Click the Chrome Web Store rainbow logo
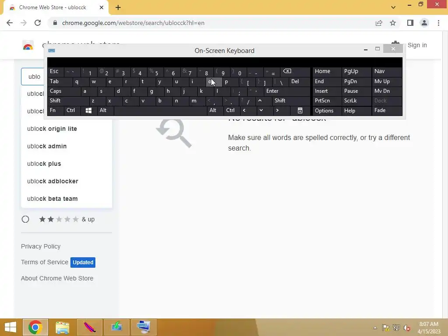448x336 pixels. 28,45
